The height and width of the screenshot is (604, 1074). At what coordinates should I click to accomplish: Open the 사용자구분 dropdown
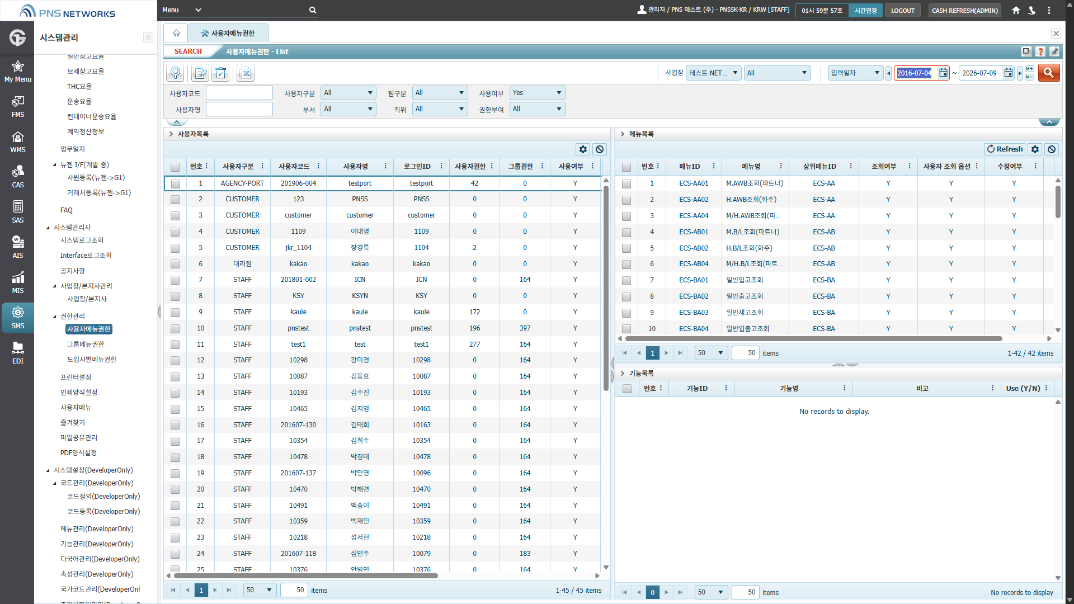pos(348,93)
